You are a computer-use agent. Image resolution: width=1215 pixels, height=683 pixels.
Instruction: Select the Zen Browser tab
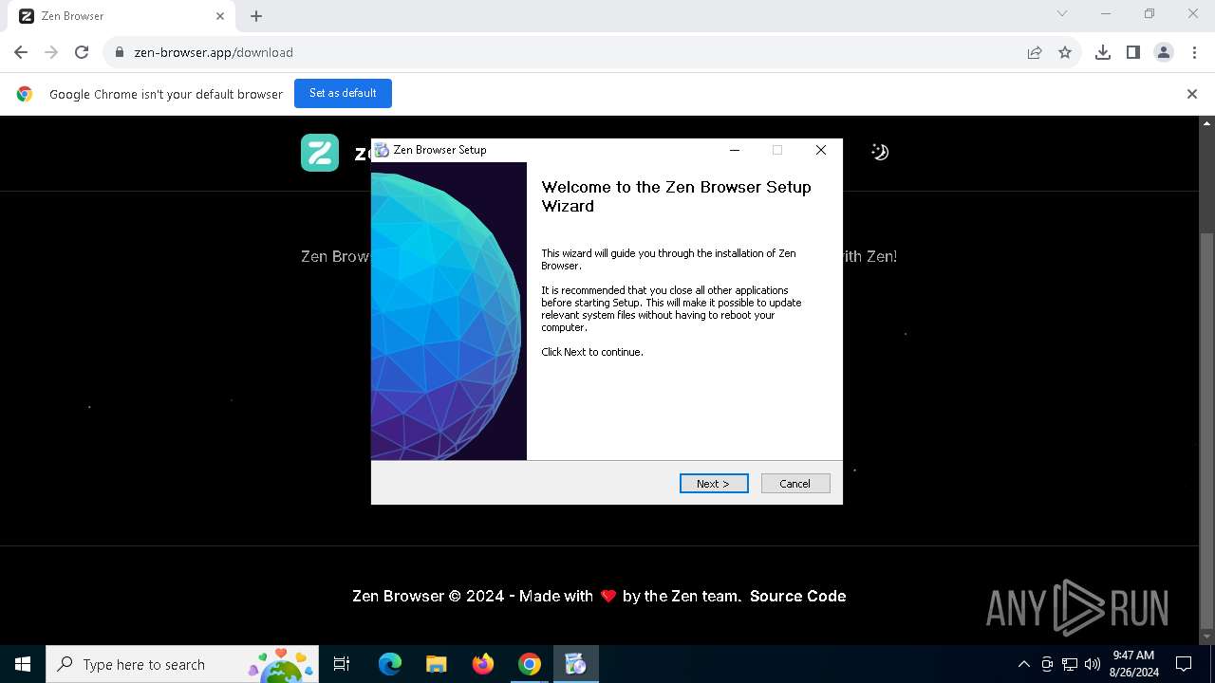[121, 16]
